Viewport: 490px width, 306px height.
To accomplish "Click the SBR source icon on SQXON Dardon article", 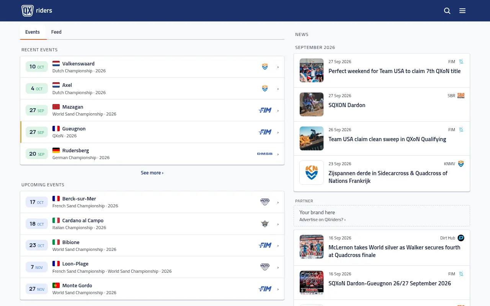I will (x=461, y=96).
